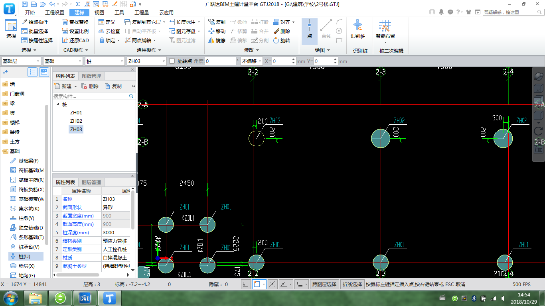Toggle 折线选择 polyline selection

tap(352, 284)
